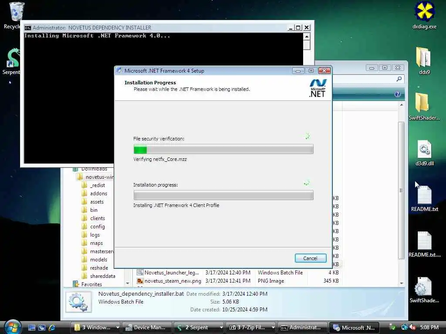
Task: Click the safely remove hardware tray icon
Action: click(x=393, y=327)
